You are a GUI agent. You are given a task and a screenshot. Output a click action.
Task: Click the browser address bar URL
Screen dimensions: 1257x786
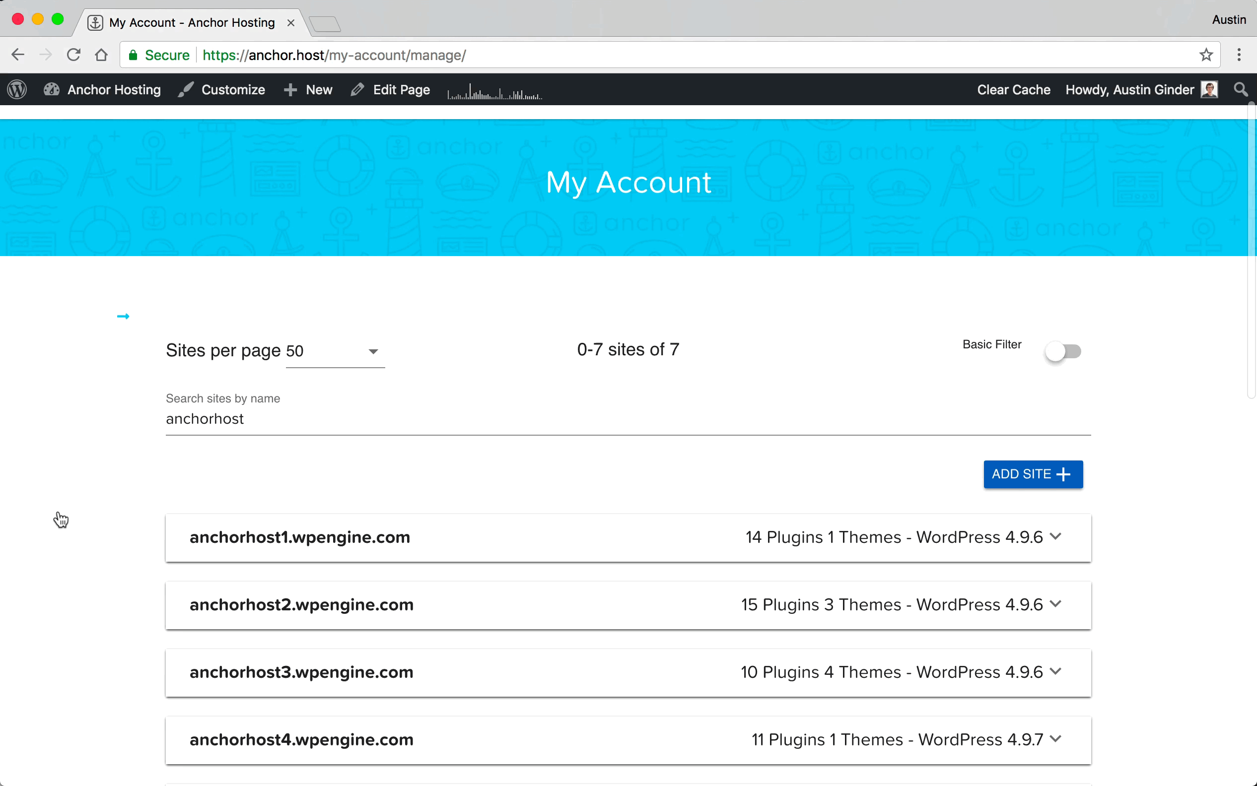point(335,55)
